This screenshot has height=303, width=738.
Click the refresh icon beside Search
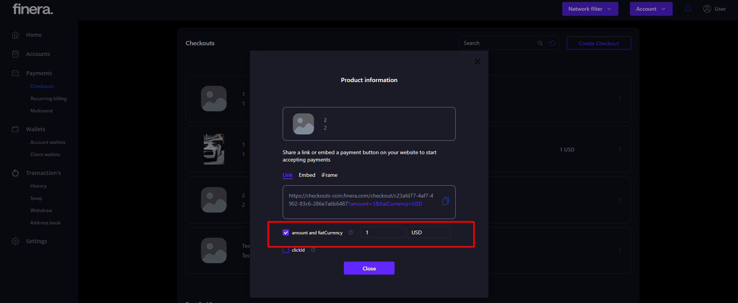[x=552, y=43]
